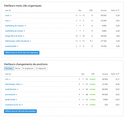Click volume value 22 200 in mvp row
Image resolution: width=125 pixels, height=118 pixels.
[x=103, y=21]
